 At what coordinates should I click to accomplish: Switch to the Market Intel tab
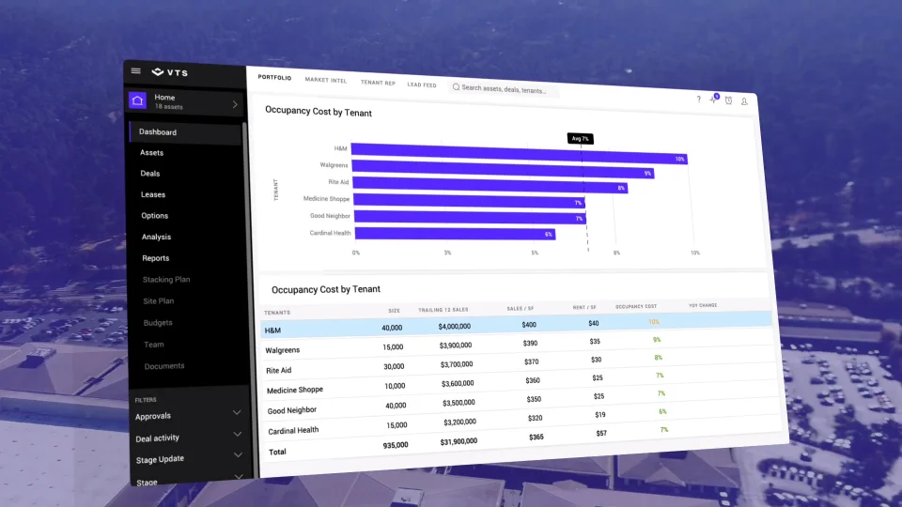326,81
